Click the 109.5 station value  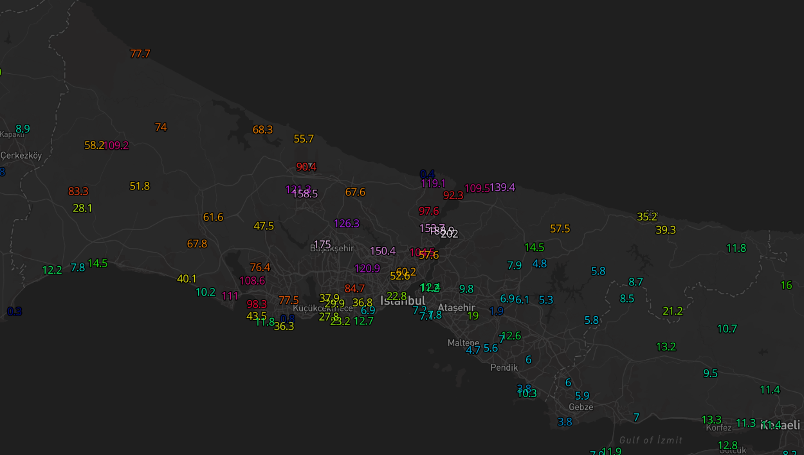(x=477, y=188)
